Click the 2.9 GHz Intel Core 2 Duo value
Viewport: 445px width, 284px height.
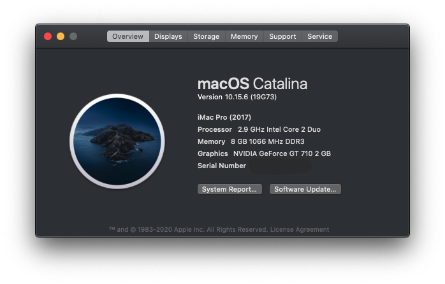(279, 129)
